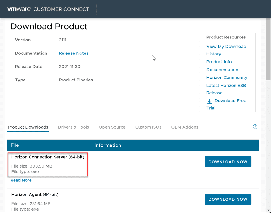This screenshot has height=213, width=271.
Task: Open the Documentation resource link
Action: click(x=222, y=70)
